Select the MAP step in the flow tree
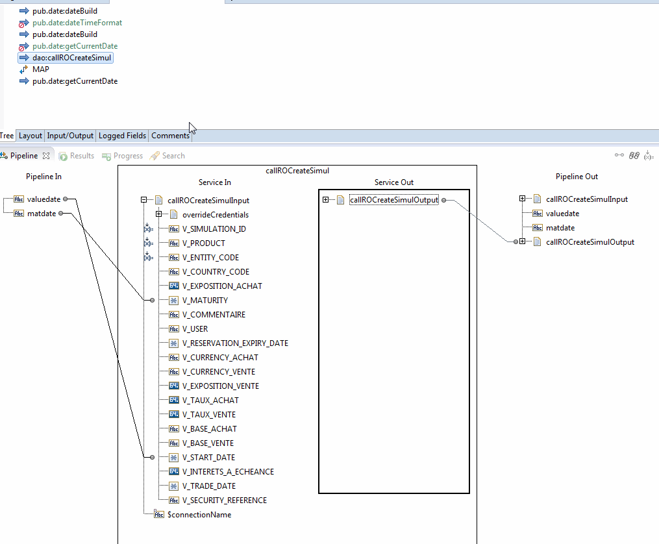 pyautogui.click(x=40, y=69)
